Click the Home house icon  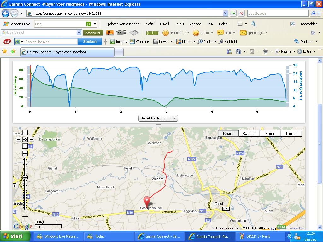click(238, 51)
